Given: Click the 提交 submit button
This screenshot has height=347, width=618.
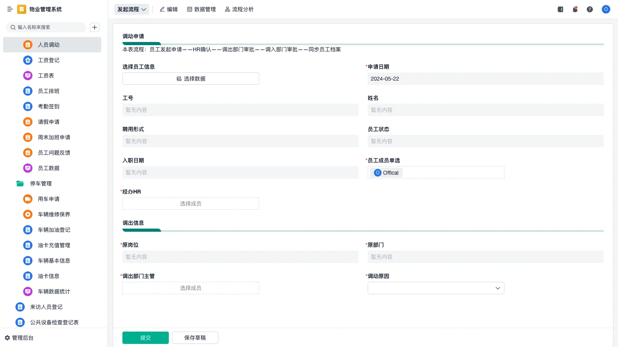Looking at the screenshot, I should (x=145, y=337).
